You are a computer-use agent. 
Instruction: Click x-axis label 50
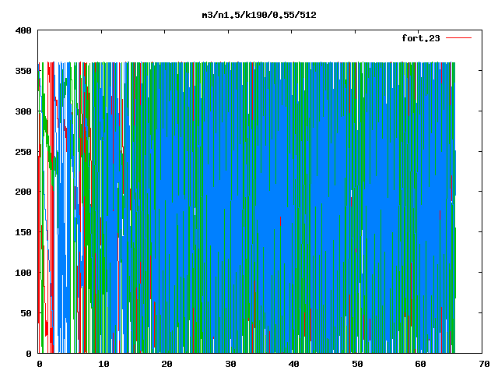coord(358,364)
